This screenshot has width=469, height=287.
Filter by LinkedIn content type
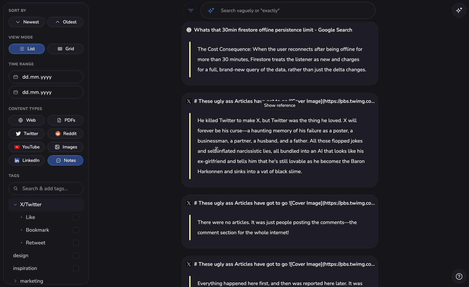coord(27,160)
